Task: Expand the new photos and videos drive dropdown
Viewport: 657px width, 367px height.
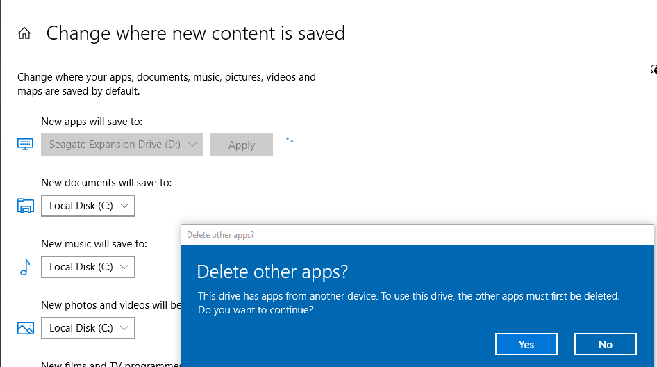Action: pos(88,328)
